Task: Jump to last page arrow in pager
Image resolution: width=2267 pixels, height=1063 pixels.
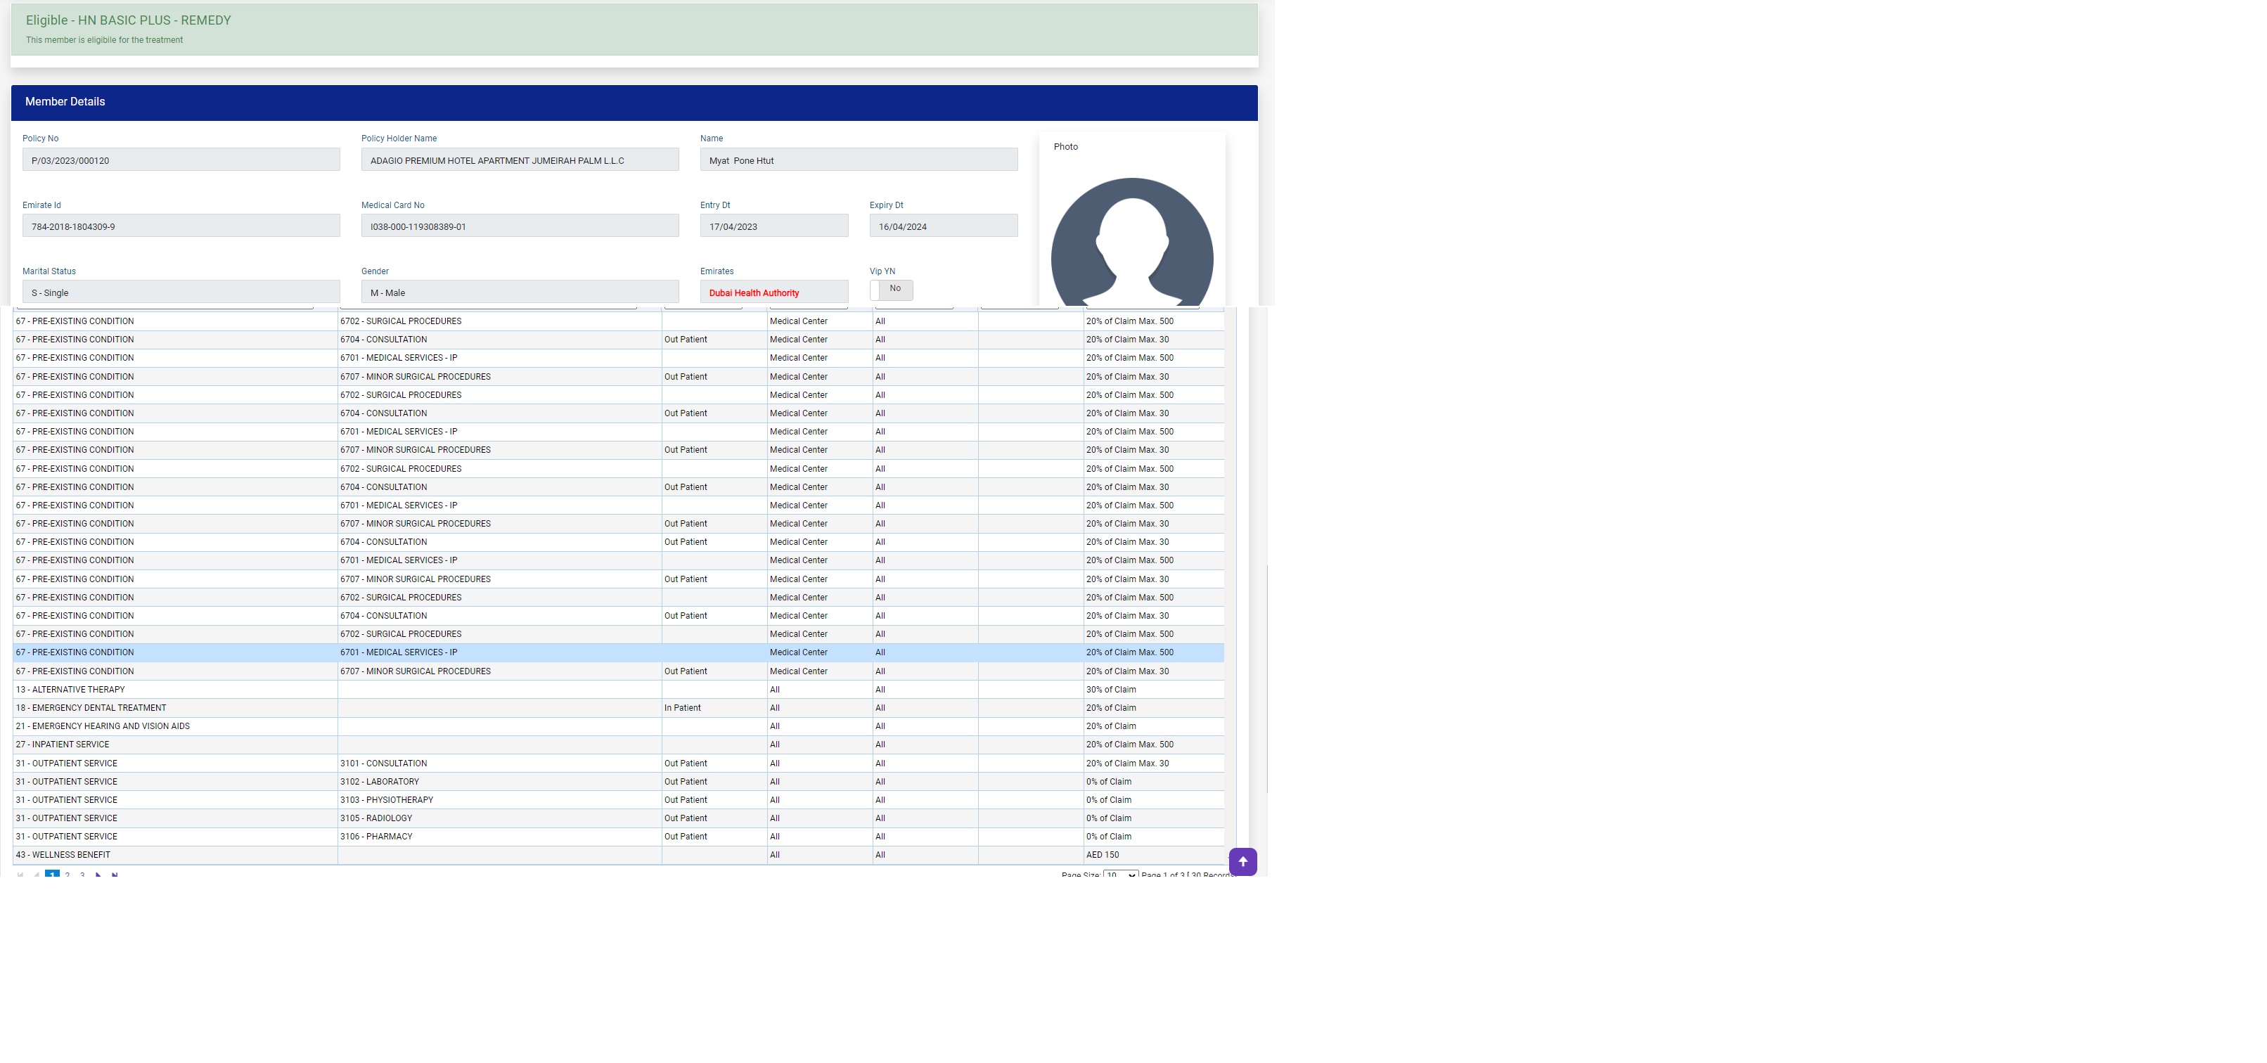Action: (115, 875)
